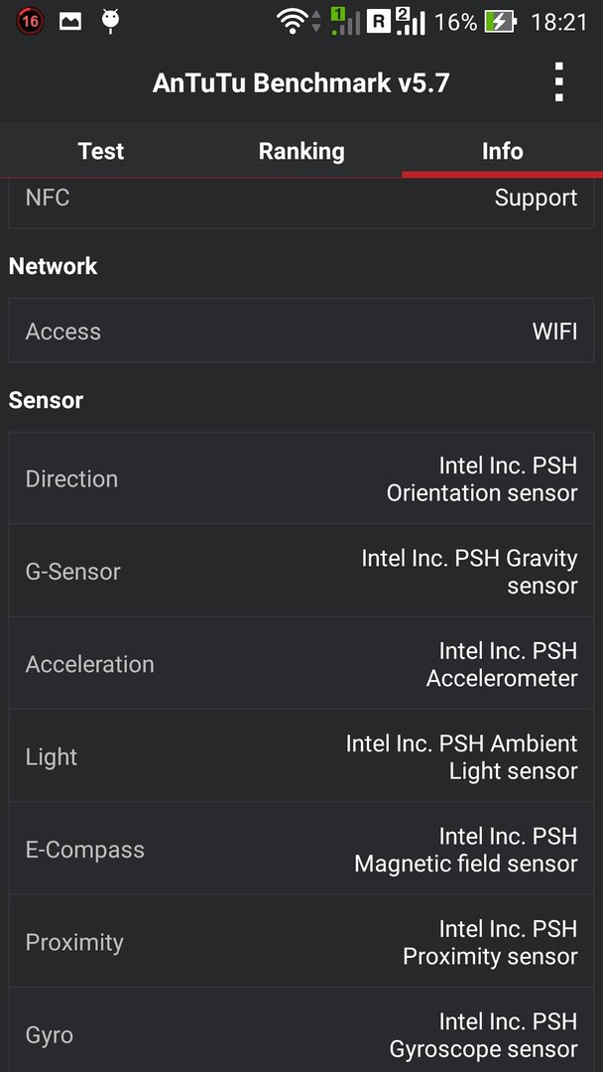This screenshot has height=1072, width=603.
Task: Open the three-dot overflow menu
Action: (x=558, y=82)
